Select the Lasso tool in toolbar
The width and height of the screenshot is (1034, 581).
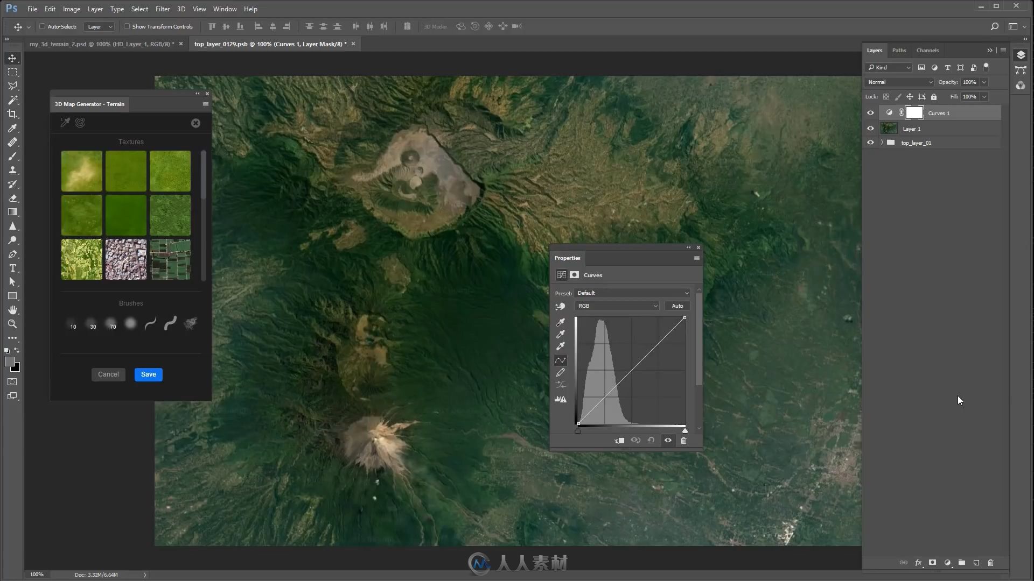[13, 85]
